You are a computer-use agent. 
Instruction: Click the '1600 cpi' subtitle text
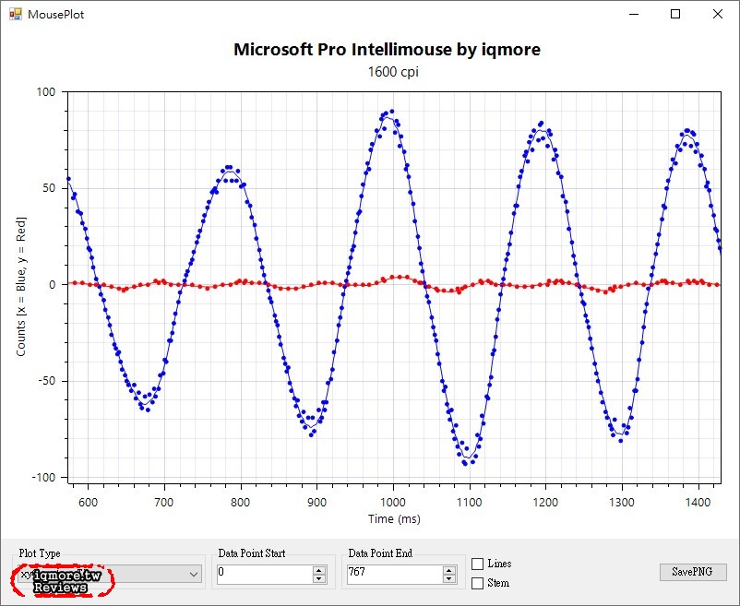pyautogui.click(x=393, y=72)
